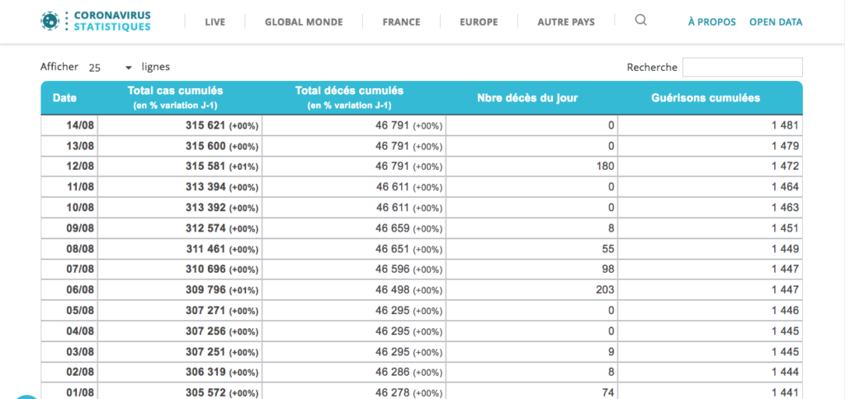The height and width of the screenshot is (399, 845).
Task: Open AUTRE PAYS menu
Action: [x=566, y=22]
